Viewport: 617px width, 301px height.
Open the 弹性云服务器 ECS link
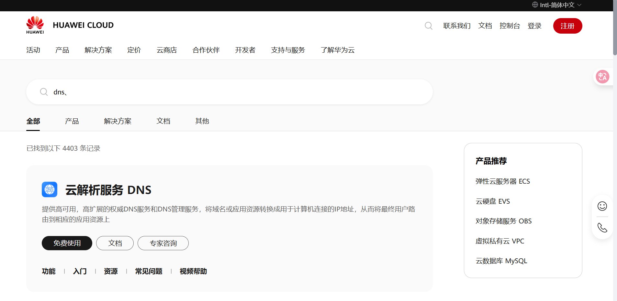[502, 181]
